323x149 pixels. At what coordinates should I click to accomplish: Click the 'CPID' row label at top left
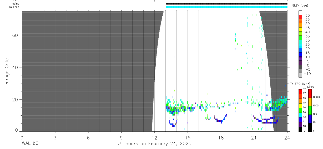[16, 1]
